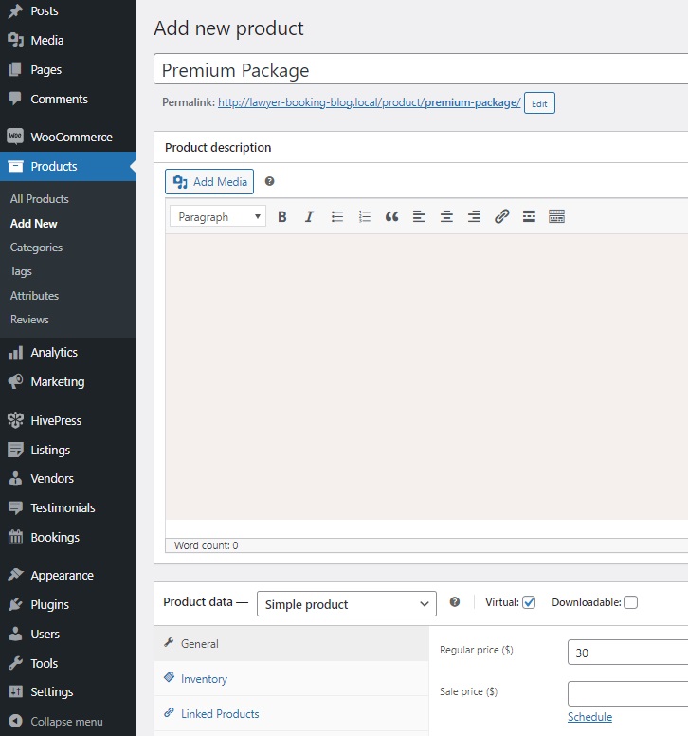Toggle the editor toolbar (kitchen sink)
Viewport: 688px width, 736px height.
click(556, 217)
